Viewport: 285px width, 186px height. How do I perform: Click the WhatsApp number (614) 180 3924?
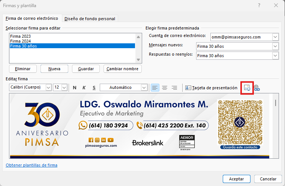tap(106, 125)
